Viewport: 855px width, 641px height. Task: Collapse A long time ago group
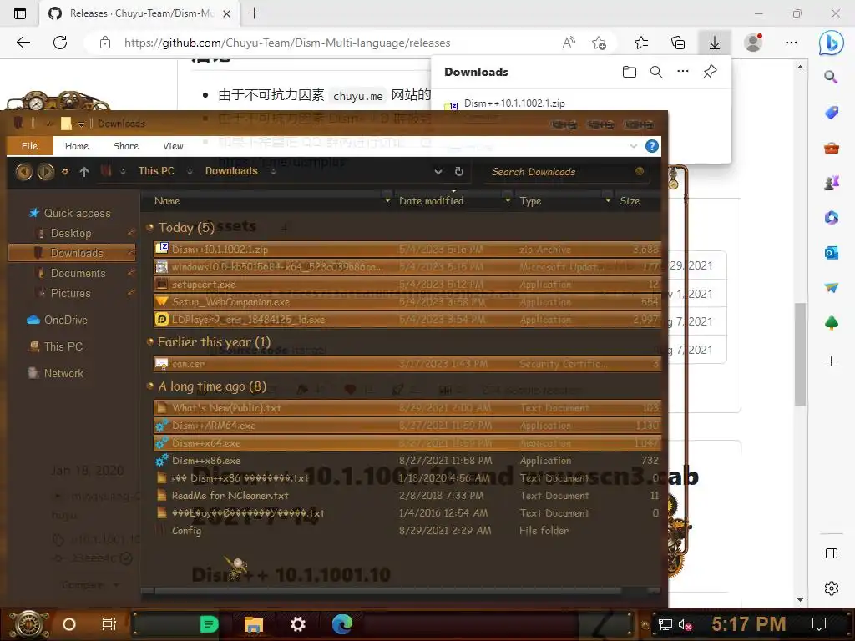coord(150,386)
